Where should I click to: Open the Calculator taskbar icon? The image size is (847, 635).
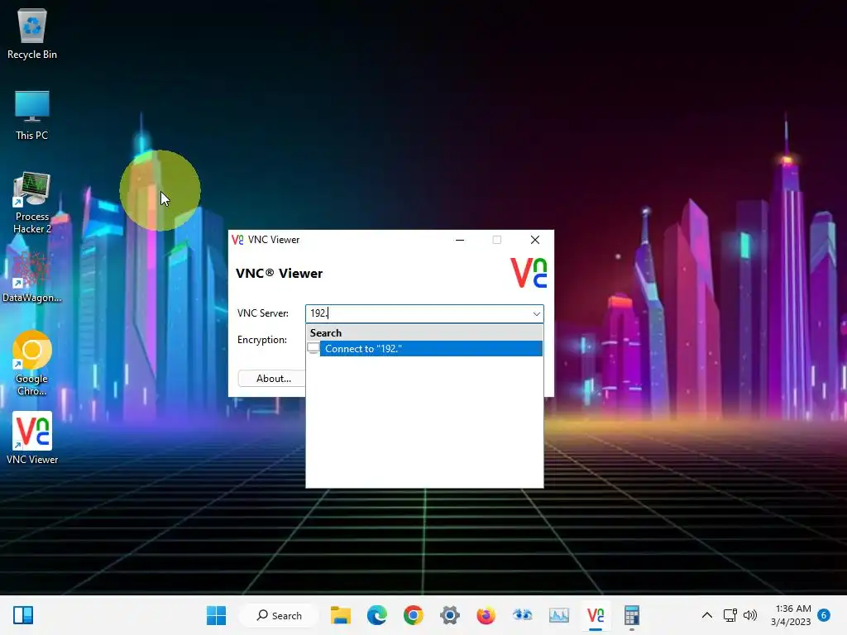(x=631, y=615)
